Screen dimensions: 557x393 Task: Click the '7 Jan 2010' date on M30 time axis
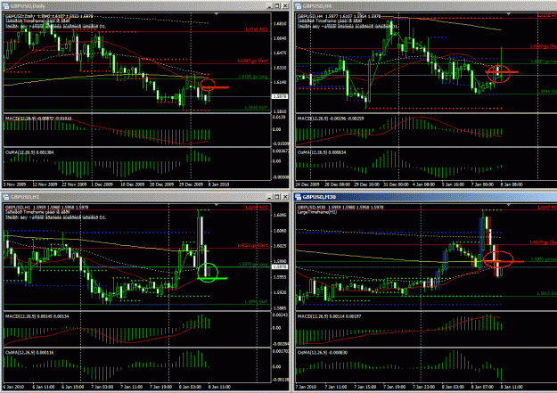[307, 387]
